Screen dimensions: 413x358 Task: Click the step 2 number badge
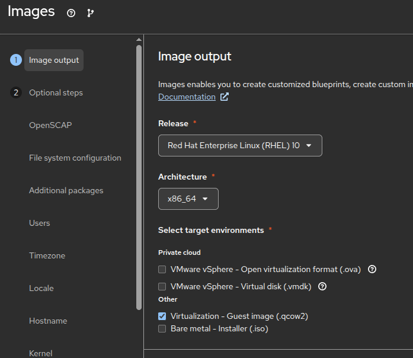tap(16, 92)
